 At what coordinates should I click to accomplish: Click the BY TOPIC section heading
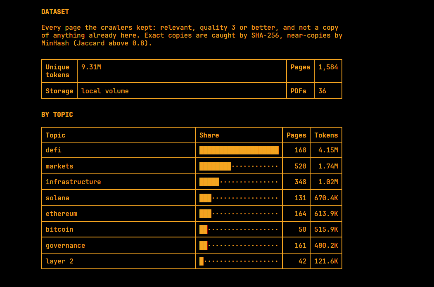coord(57,114)
